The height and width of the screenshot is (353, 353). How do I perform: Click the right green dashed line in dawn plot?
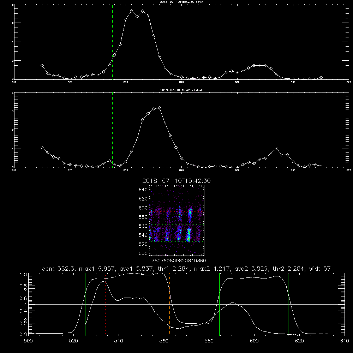(x=195, y=42)
